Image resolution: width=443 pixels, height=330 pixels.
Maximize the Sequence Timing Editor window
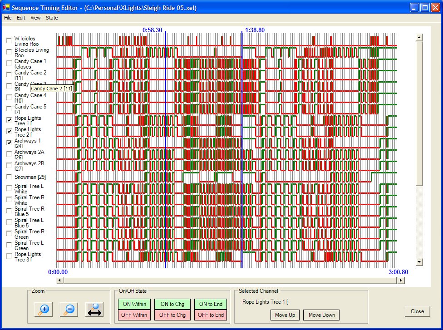[x=425, y=8]
